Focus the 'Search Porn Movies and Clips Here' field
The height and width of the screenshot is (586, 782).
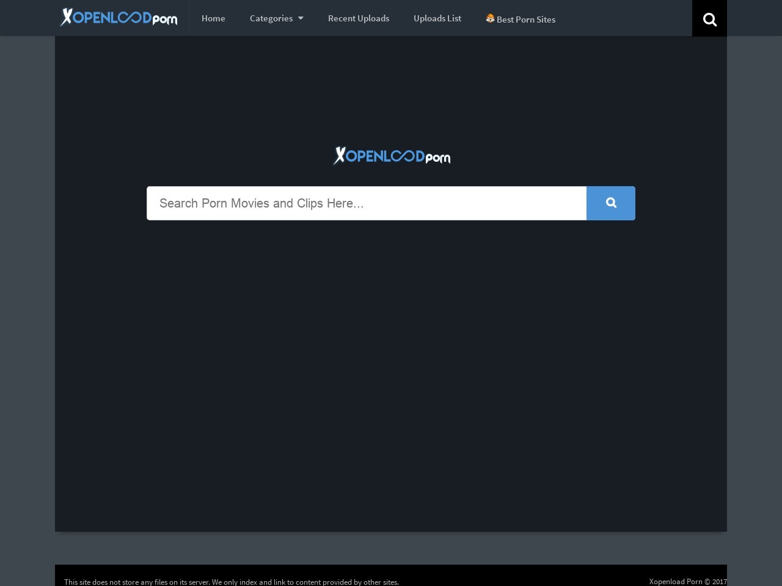367,203
